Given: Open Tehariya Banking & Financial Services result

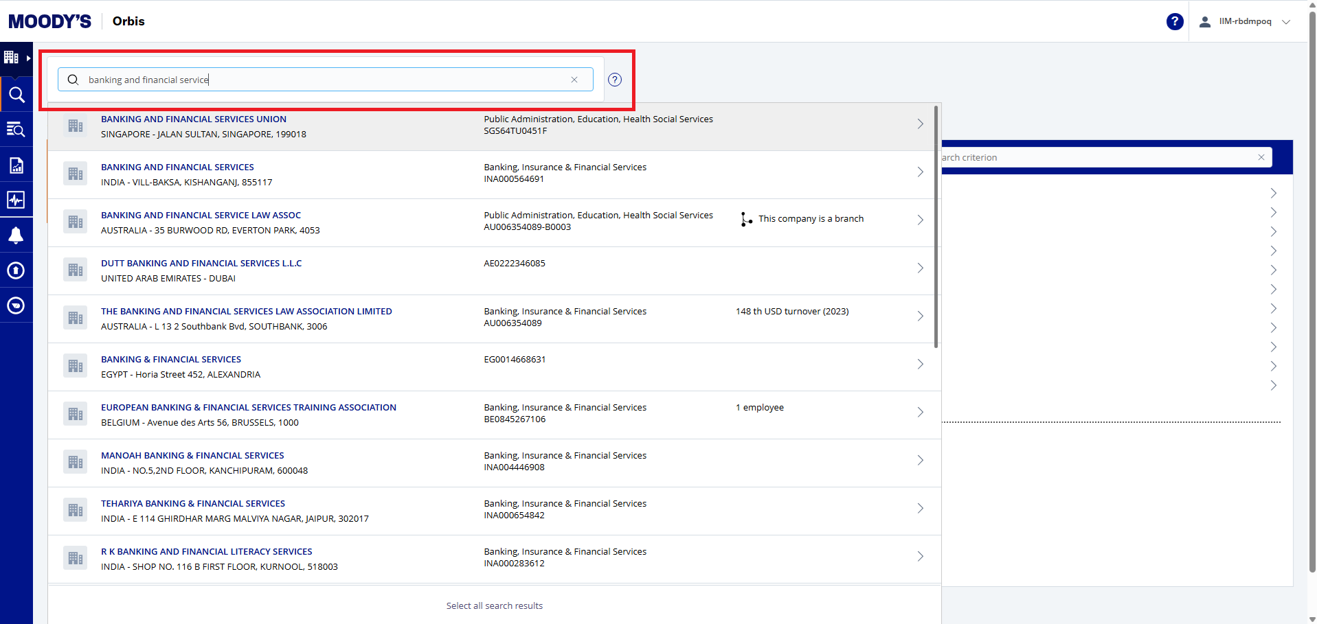Looking at the screenshot, I should pyautogui.click(x=193, y=504).
